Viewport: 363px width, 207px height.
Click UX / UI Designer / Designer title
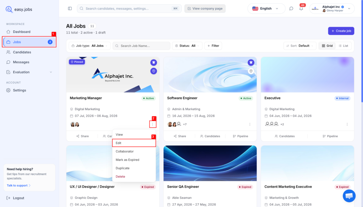click(92, 187)
